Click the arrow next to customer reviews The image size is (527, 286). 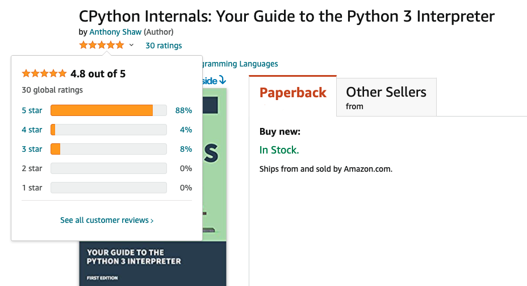pos(152,221)
